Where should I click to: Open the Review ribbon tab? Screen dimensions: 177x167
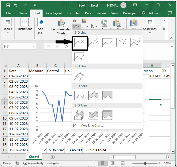click(101, 13)
